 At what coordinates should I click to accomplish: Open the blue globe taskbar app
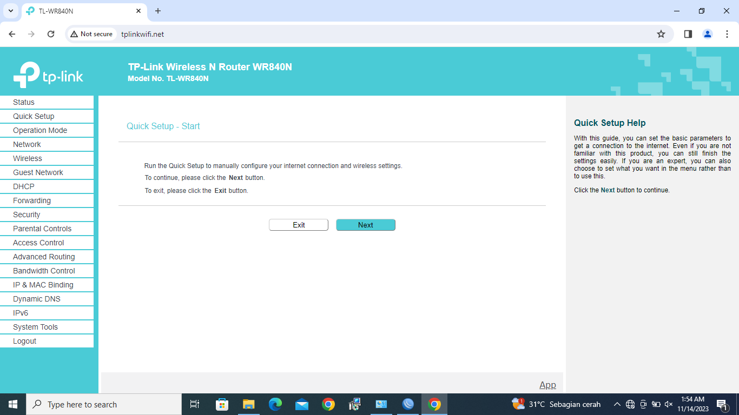[x=408, y=404]
